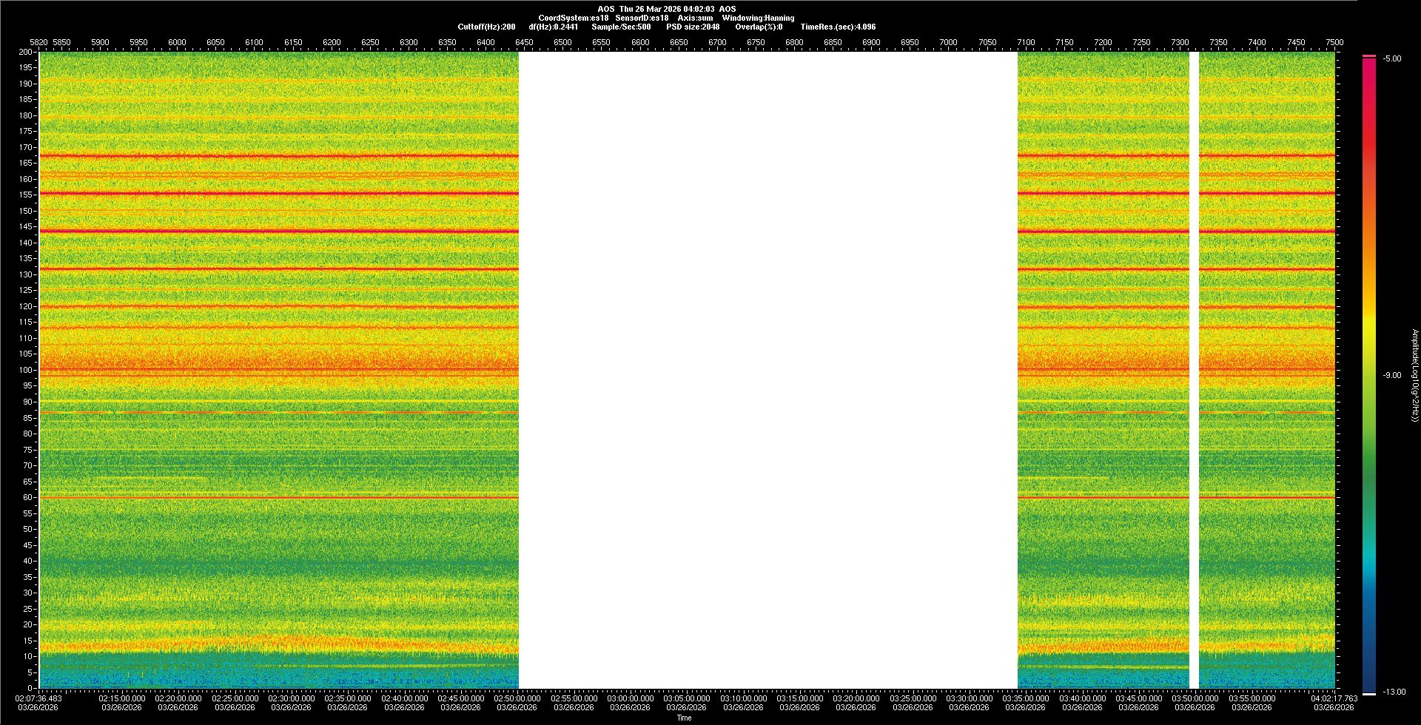Click the 04:02:17.763 end time label
This screenshot has width=1421, height=725.
[x=1334, y=698]
